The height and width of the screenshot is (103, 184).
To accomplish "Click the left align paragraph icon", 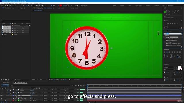I will 165,52.
